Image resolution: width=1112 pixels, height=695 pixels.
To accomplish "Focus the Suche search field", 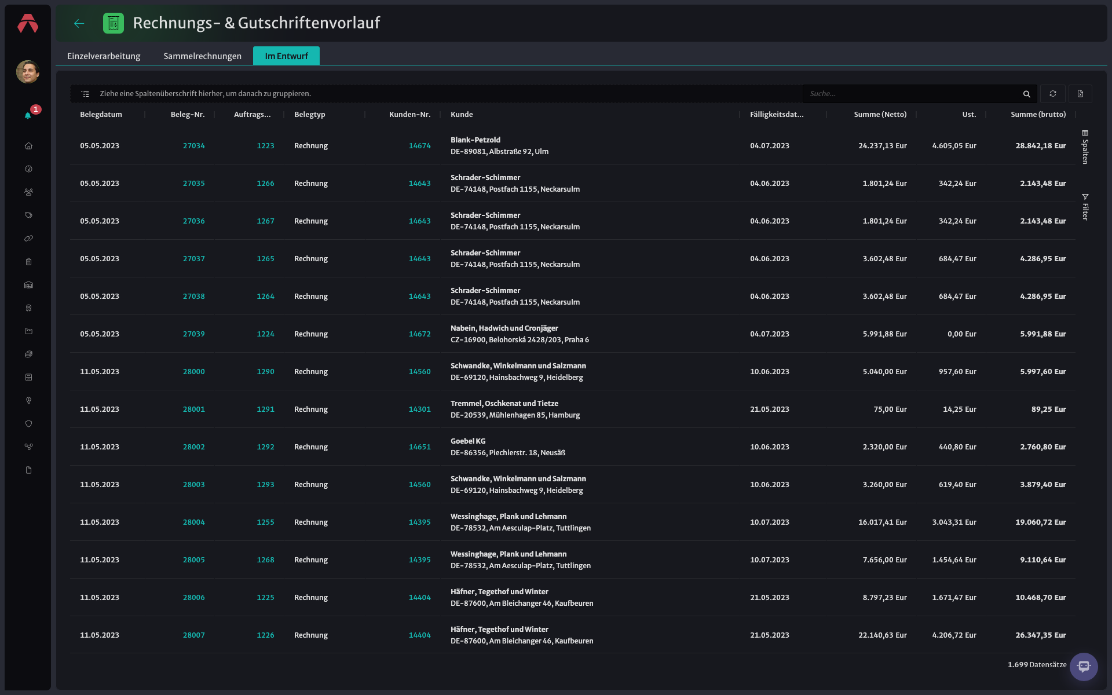I will pyautogui.click(x=912, y=94).
